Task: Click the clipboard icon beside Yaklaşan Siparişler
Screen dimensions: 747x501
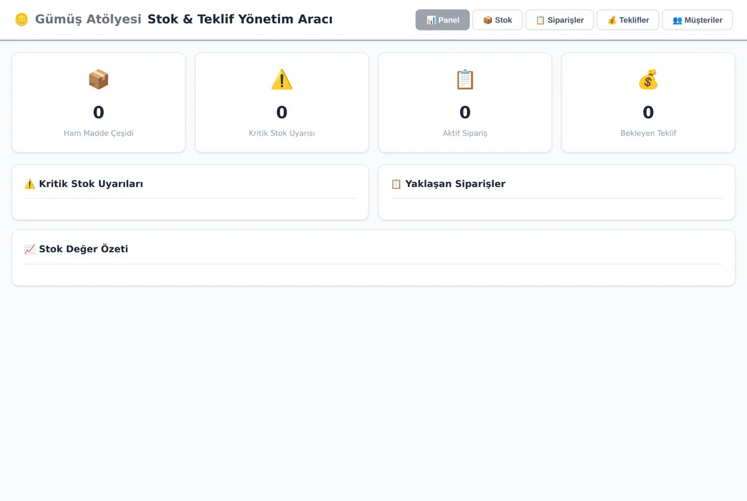Action: (397, 184)
